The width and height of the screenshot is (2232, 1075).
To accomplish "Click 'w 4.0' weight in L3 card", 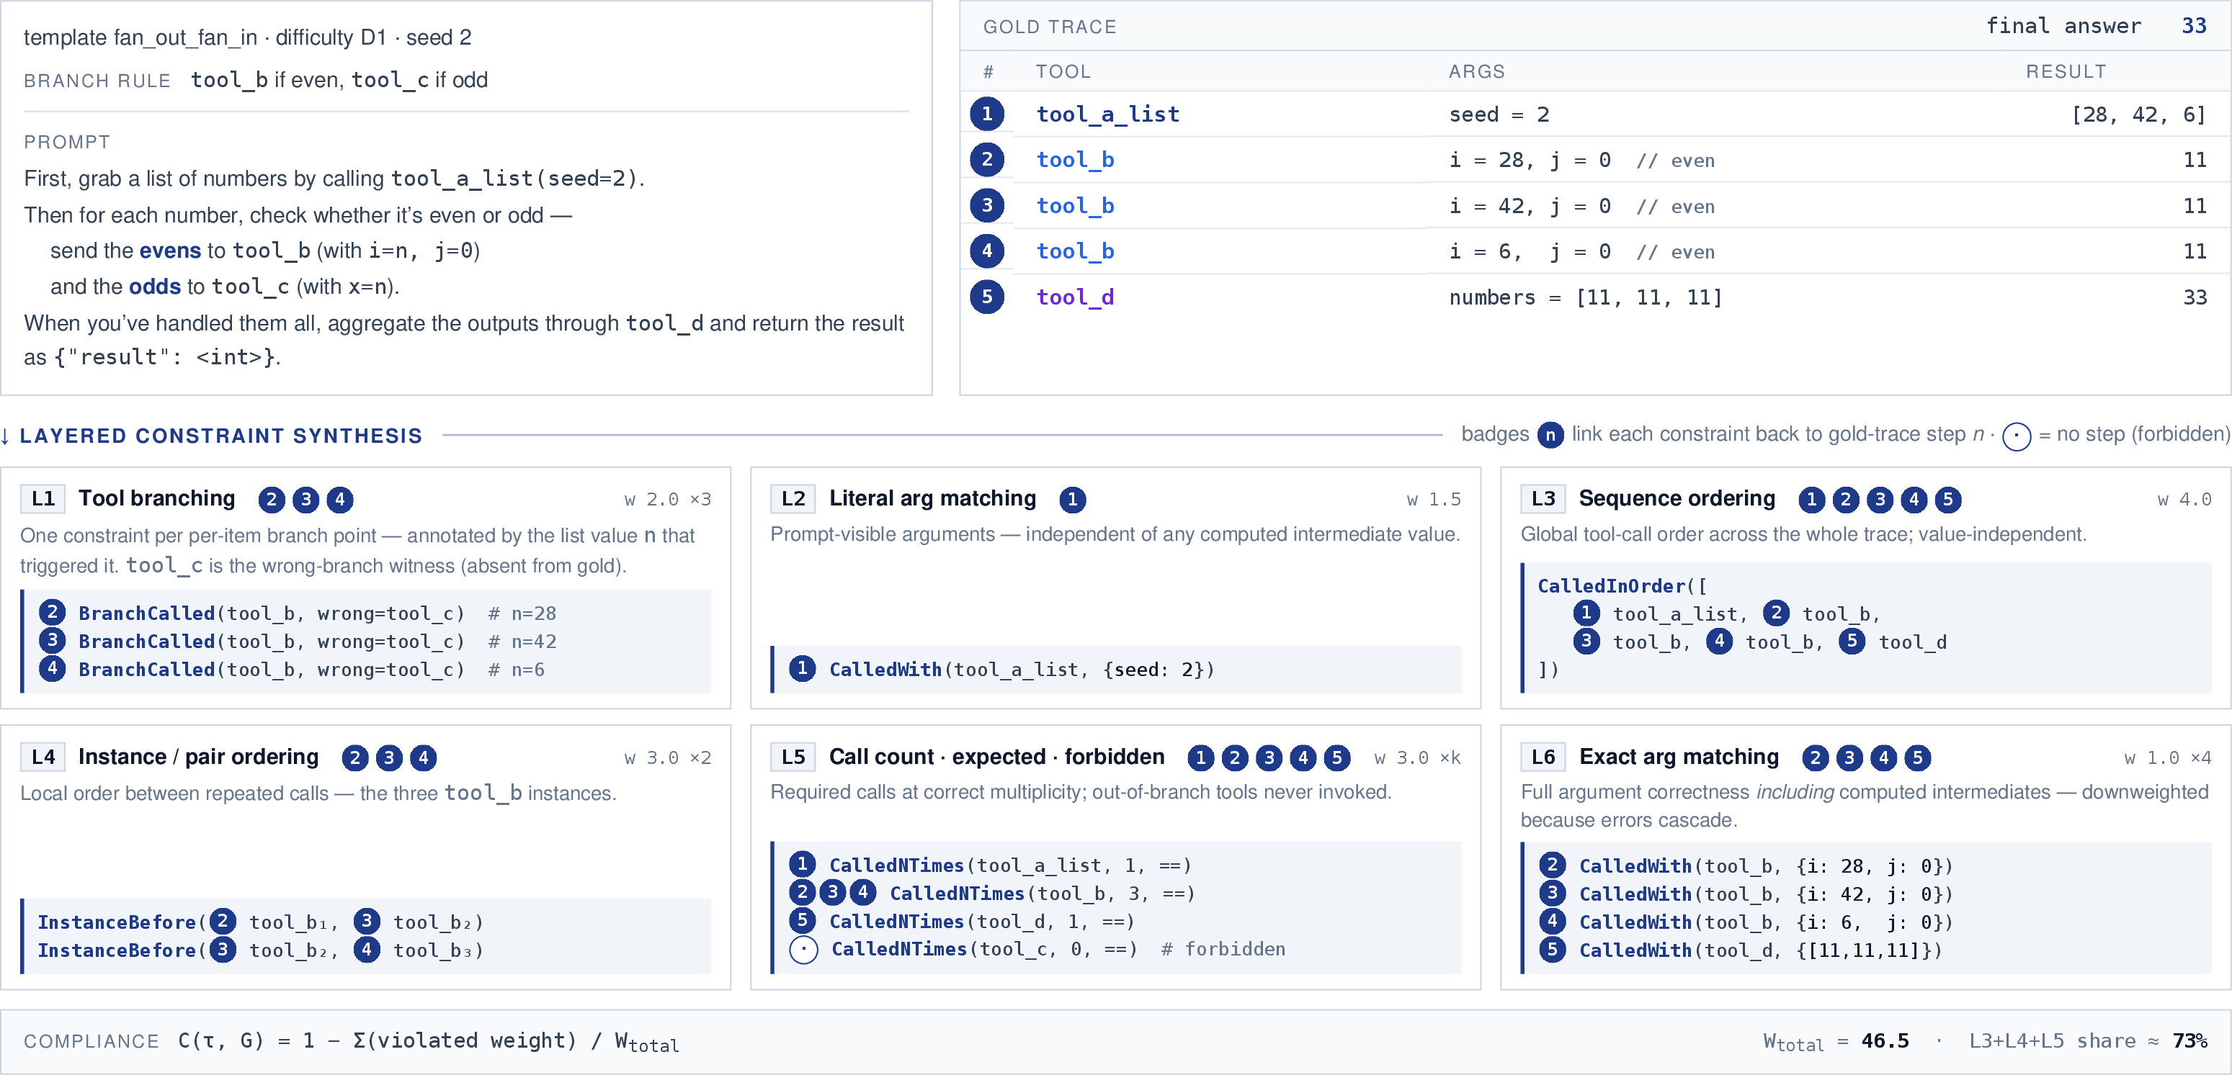I will click(x=2184, y=500).
